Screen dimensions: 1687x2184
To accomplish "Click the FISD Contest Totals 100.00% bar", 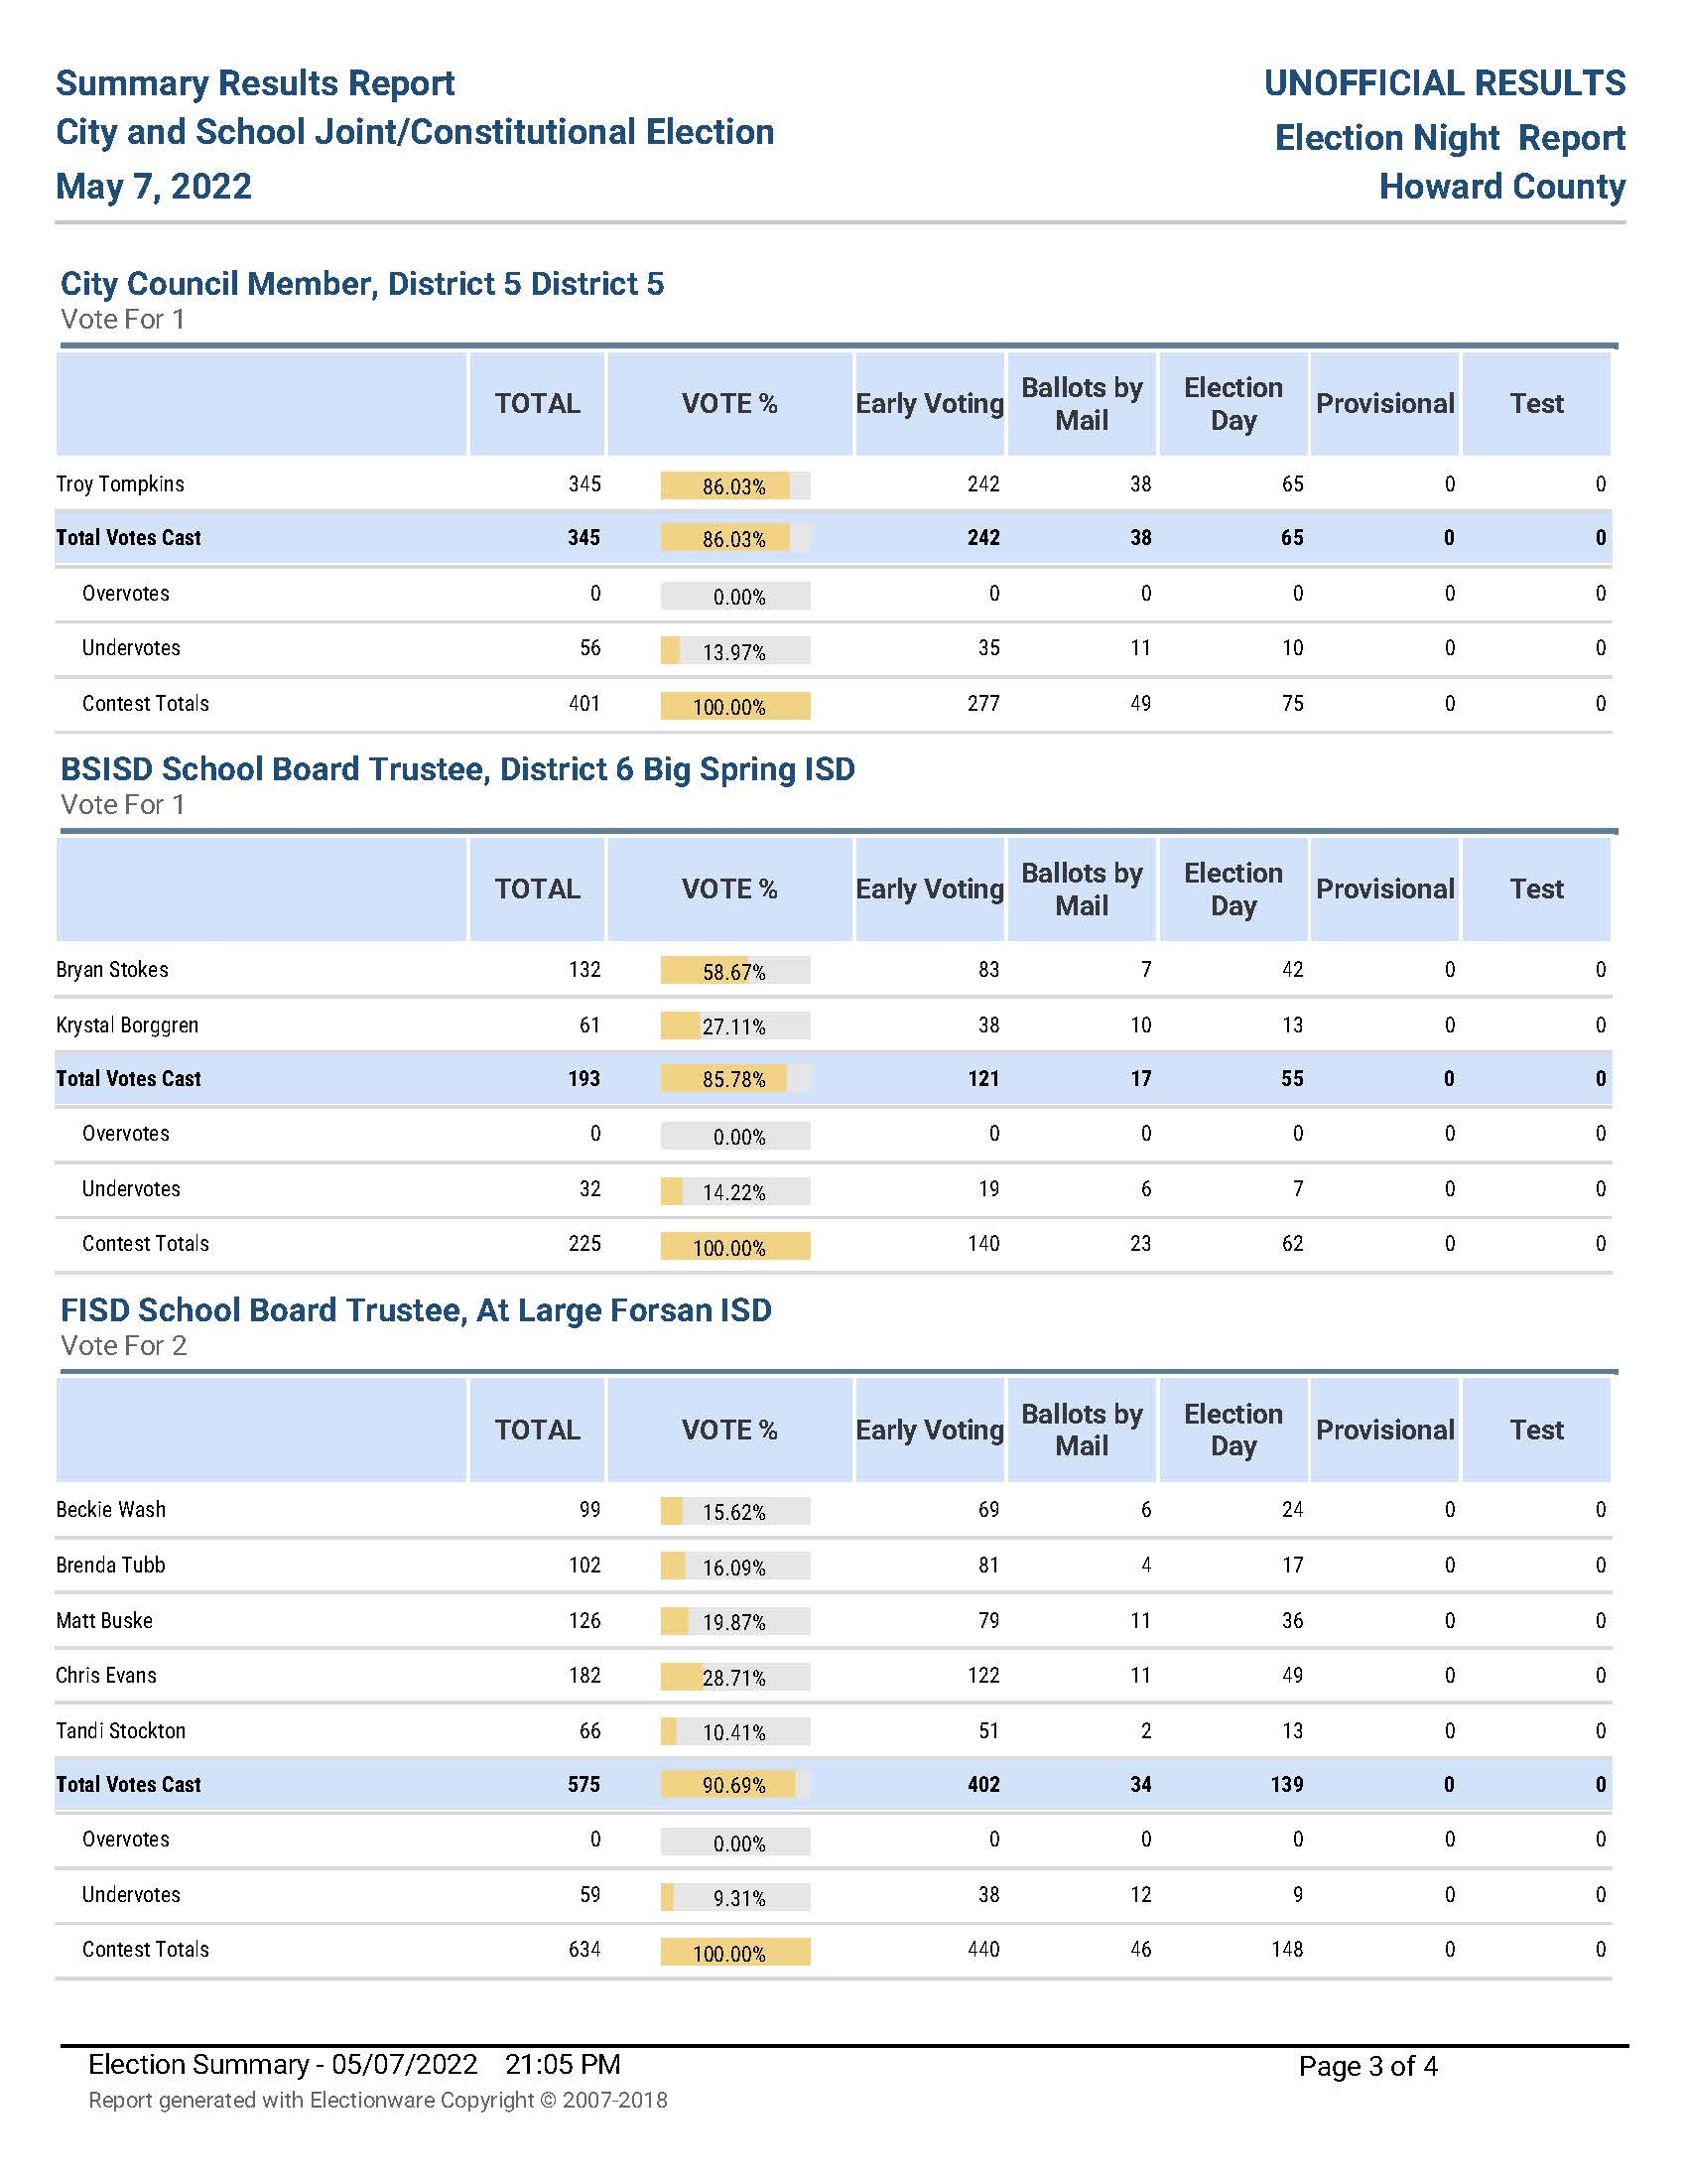I will tap(734, 1952).
